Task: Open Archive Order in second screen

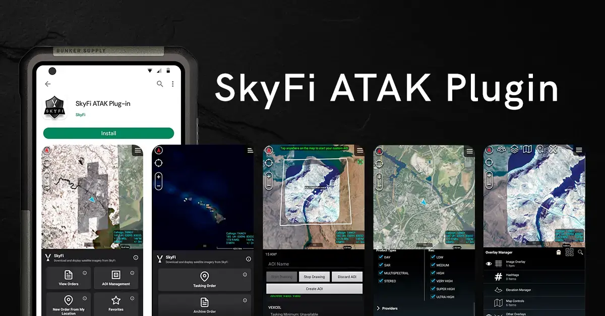Action: [204, 305]
